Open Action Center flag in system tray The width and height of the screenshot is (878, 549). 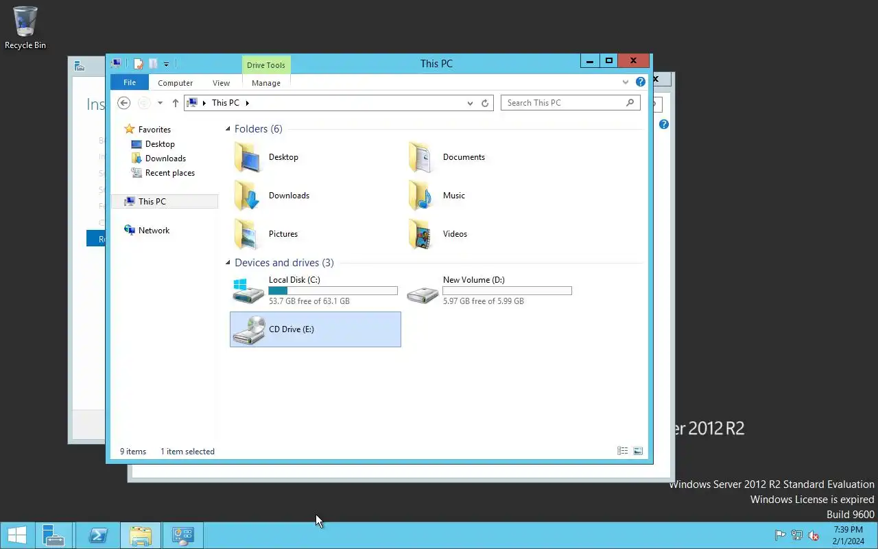pos(780,535)
